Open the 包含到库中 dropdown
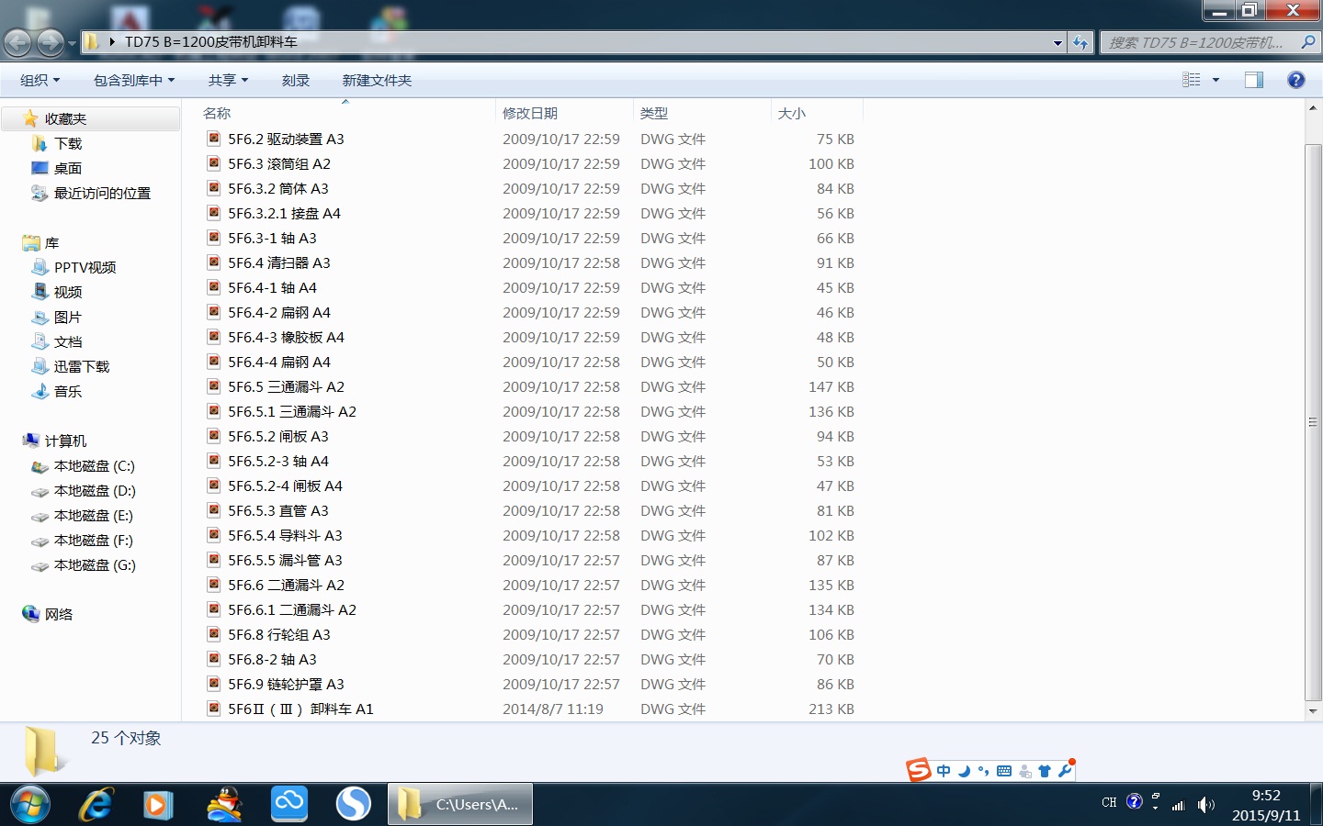This screenshot has height=826, width=1323. [134, 81]
